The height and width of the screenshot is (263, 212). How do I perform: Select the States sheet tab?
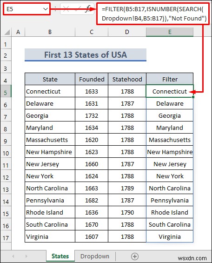(60, 256)
